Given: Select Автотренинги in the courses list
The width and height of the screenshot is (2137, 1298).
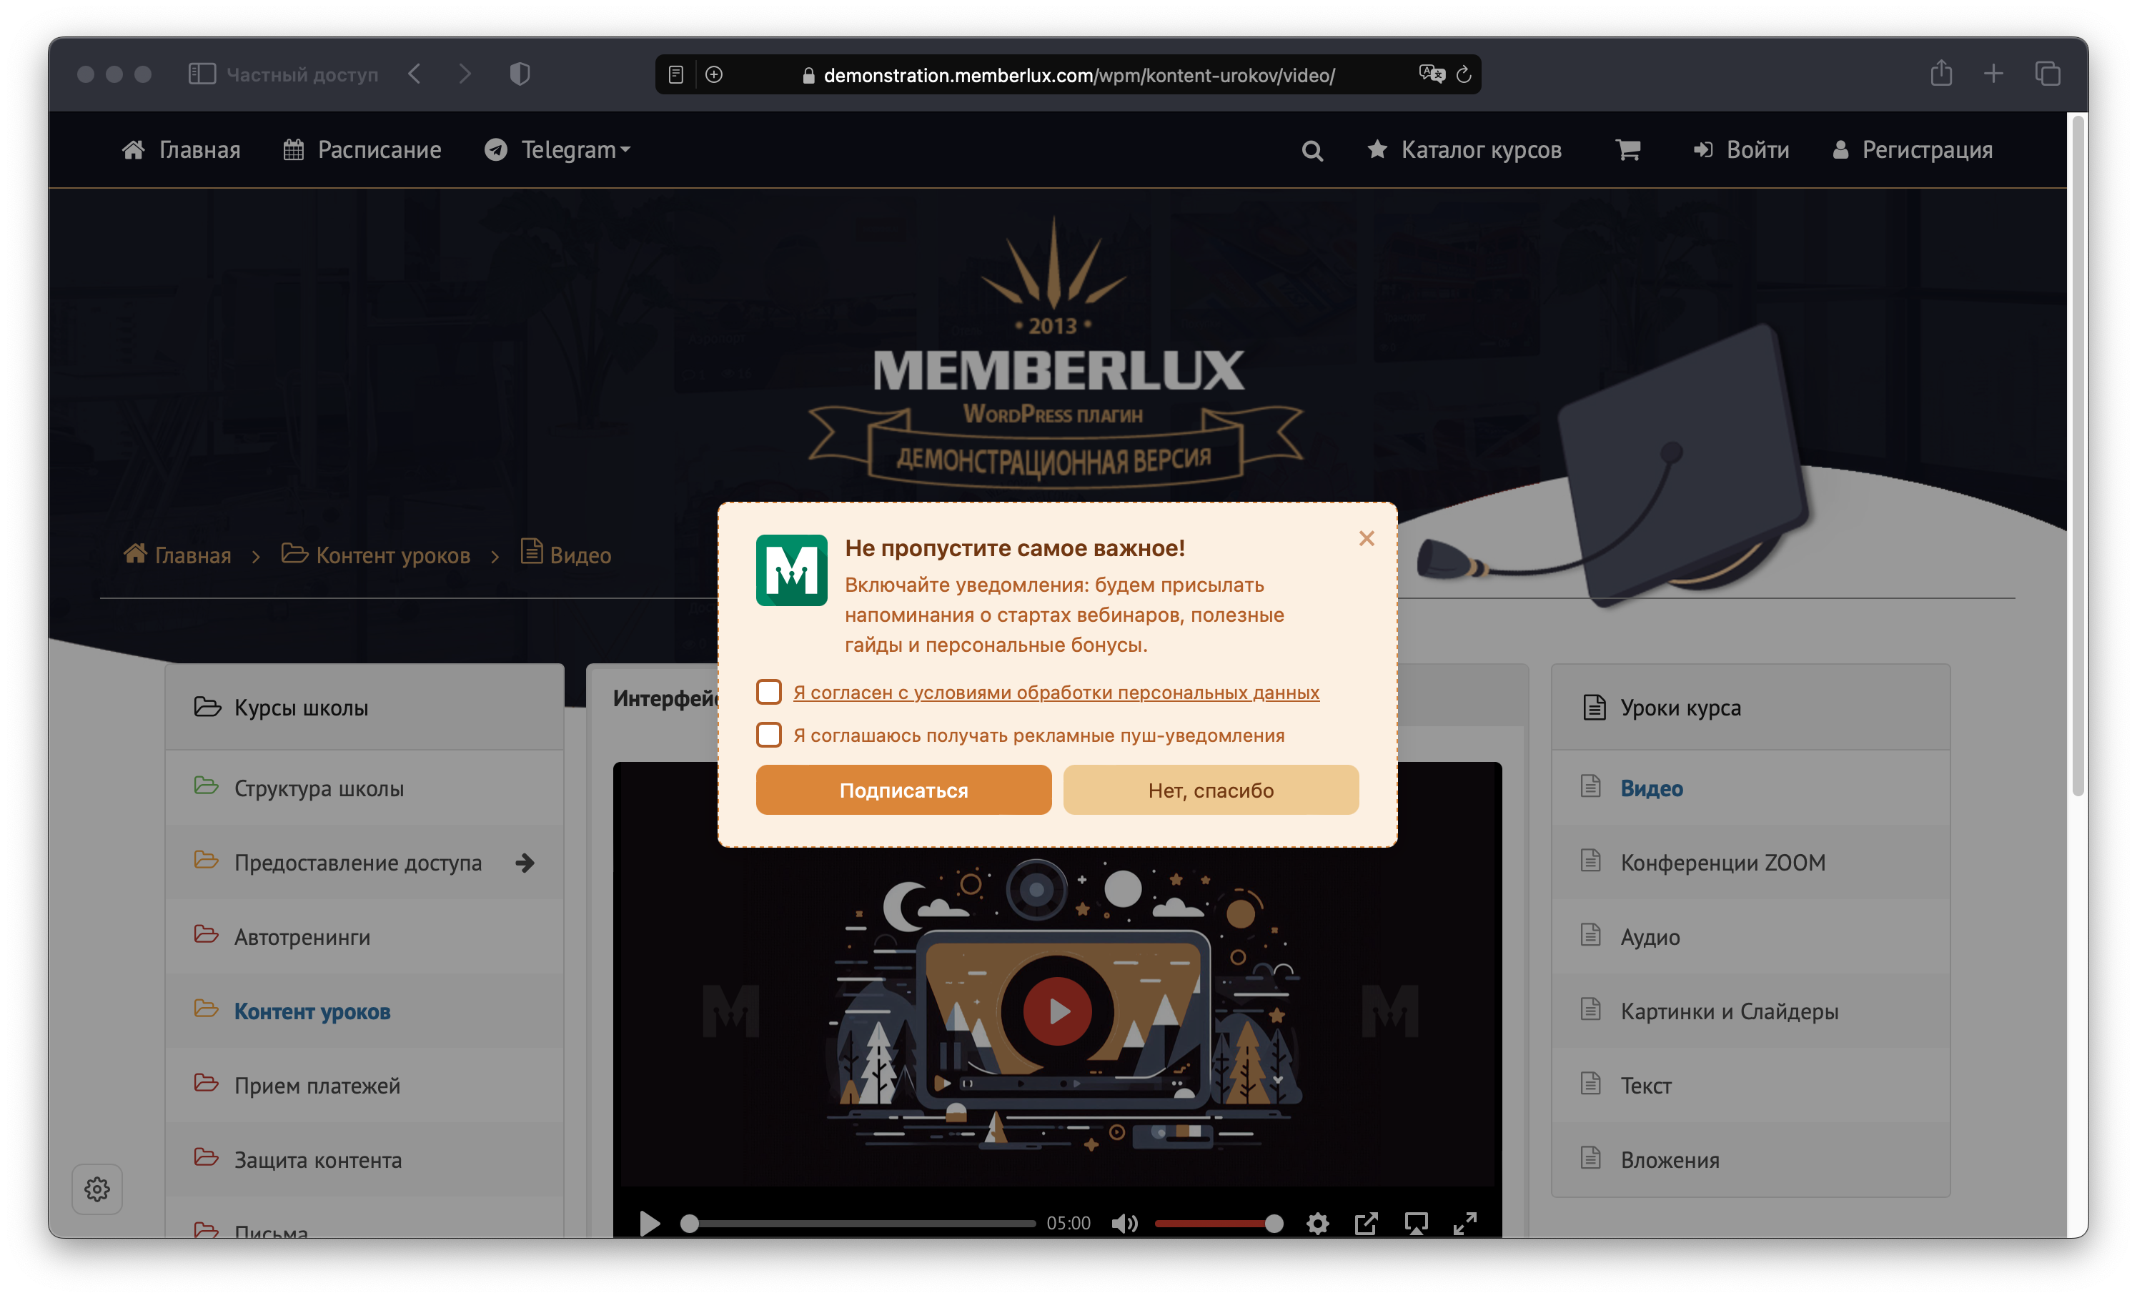Looking at the screenshot, I should click(365, 937).
